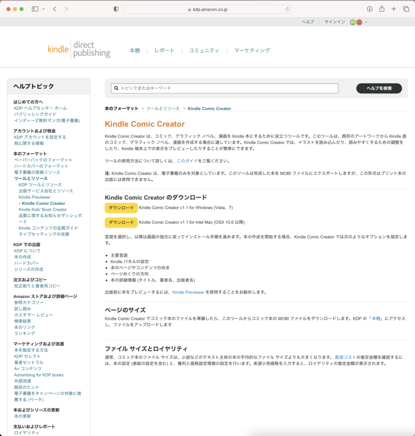Open the dropdown arrow beside feedback faces

point(366,22)
